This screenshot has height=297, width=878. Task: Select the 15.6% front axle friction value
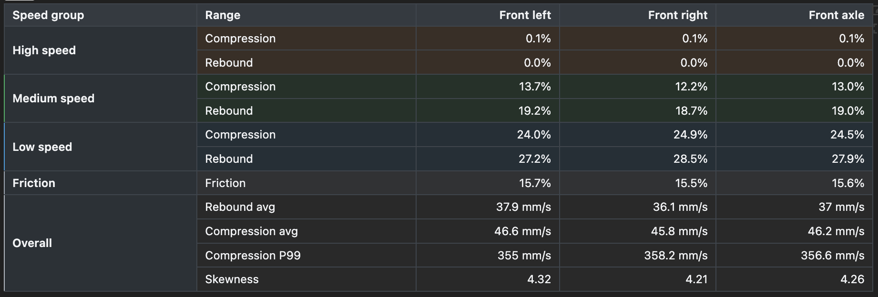(847, 183)
